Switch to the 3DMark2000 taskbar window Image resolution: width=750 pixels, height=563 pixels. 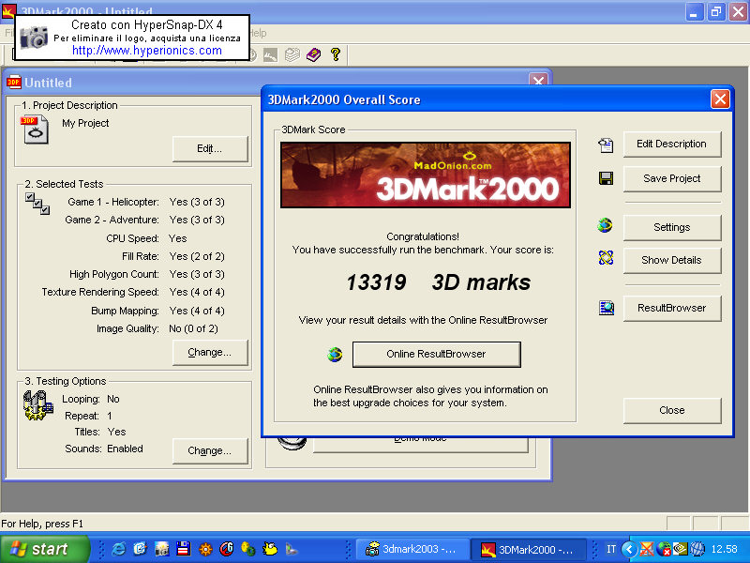point(529,549)
